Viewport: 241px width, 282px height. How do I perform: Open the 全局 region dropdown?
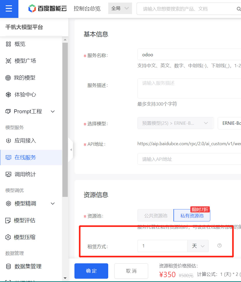click(x=120, y=8)
